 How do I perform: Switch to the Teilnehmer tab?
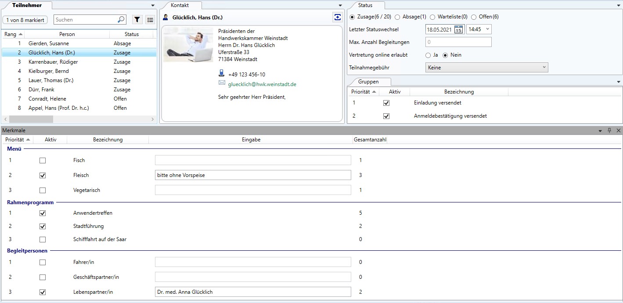(x=27, y=5)
